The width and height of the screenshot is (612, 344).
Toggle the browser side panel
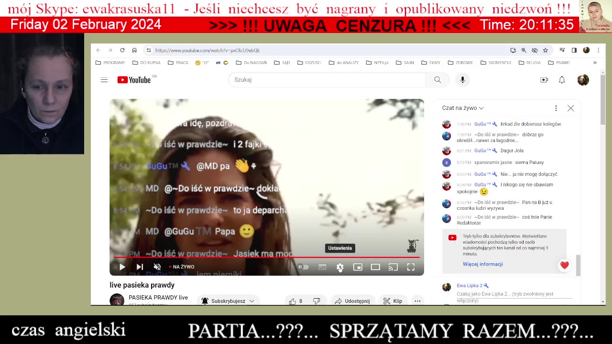pos(574,50)
